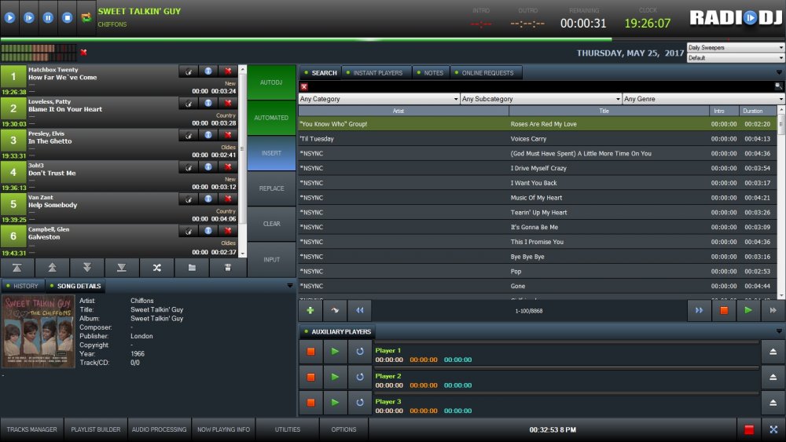Screen dimensions: 786x442
Task: Move selected track up one position
Action: tap(52, 268)
